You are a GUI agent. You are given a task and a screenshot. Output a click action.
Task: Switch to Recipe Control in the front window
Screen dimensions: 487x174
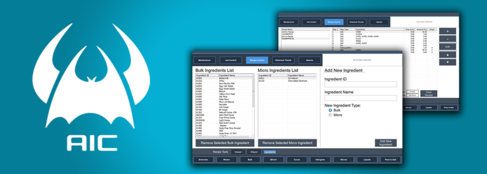[257, 60]
